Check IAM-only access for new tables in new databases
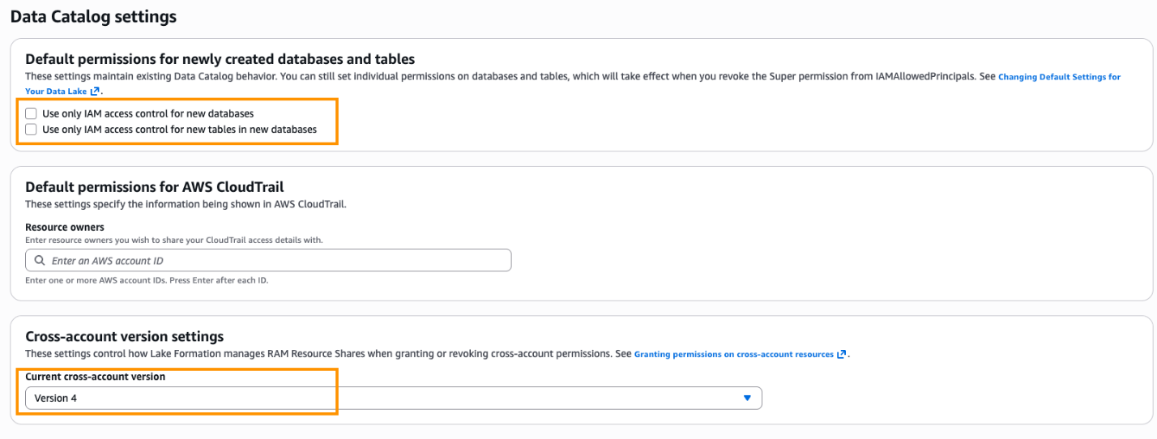The height and width of the screenshot is (439, 1157). pos(31,129)
